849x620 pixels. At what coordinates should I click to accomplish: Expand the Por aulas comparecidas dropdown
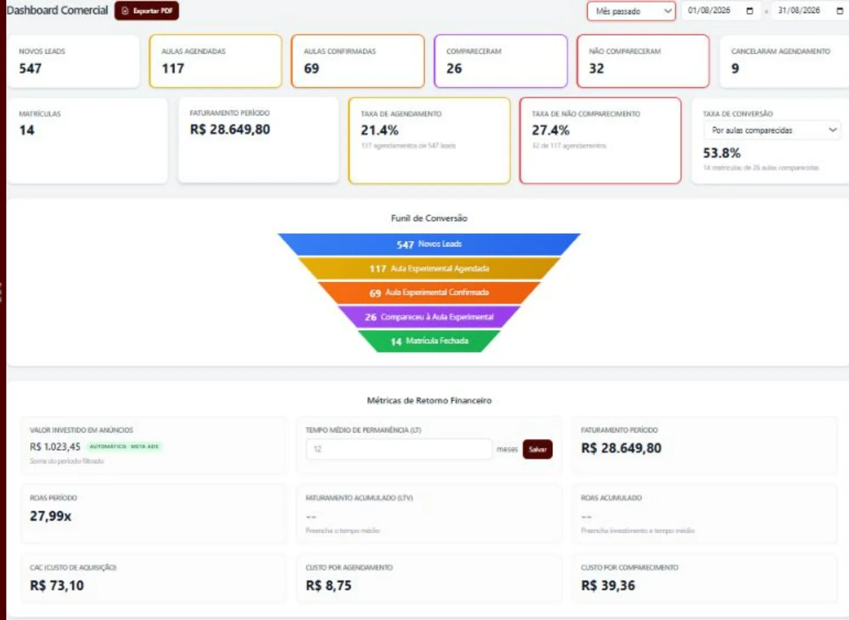(x=772, y=130)
